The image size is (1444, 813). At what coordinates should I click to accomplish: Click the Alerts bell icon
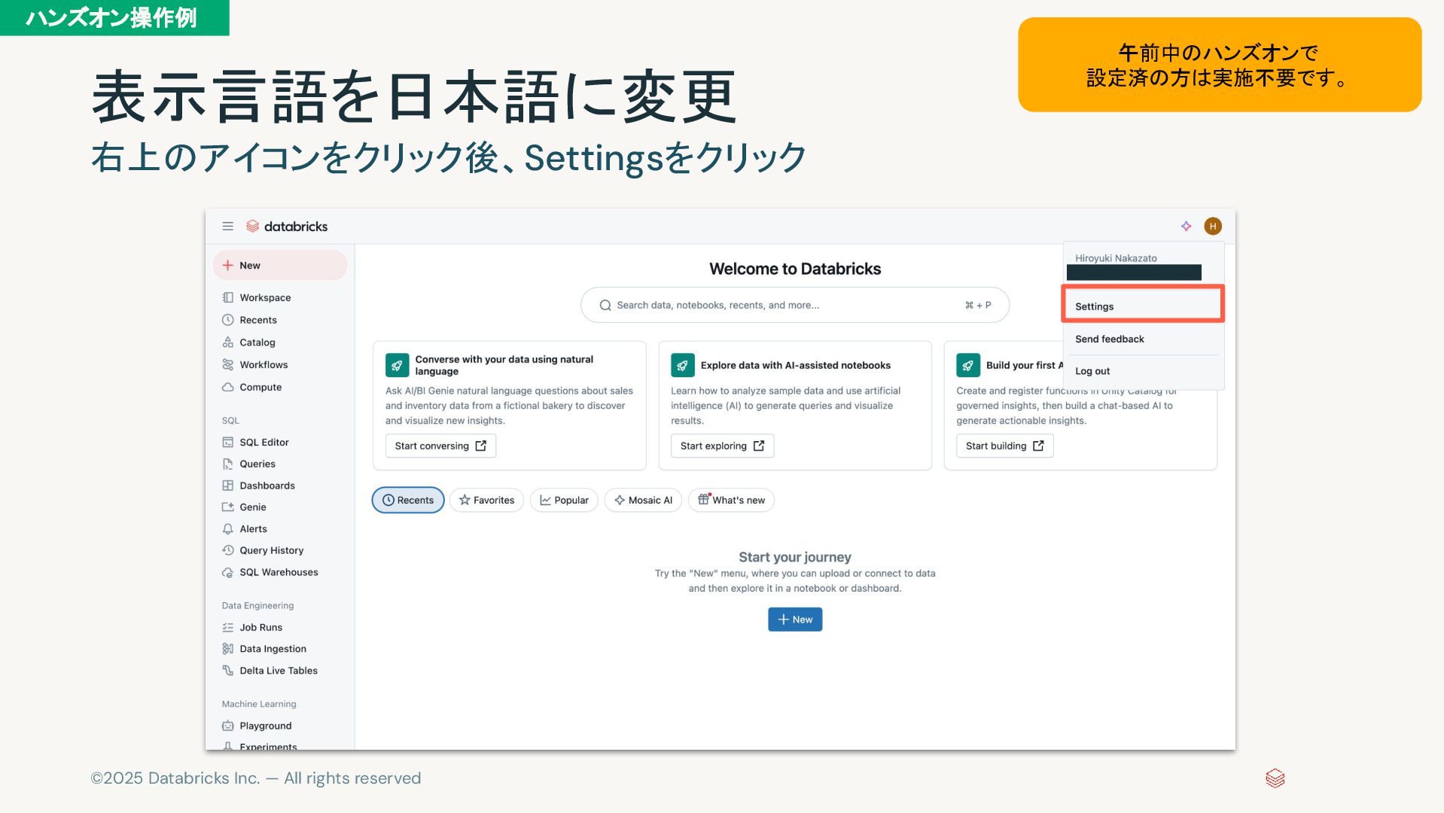tap(227, 529)
